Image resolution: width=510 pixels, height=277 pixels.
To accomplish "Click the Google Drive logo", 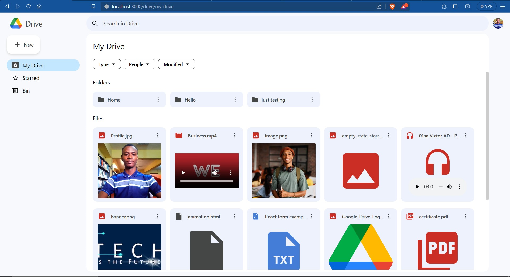I will tap(16, 24).
